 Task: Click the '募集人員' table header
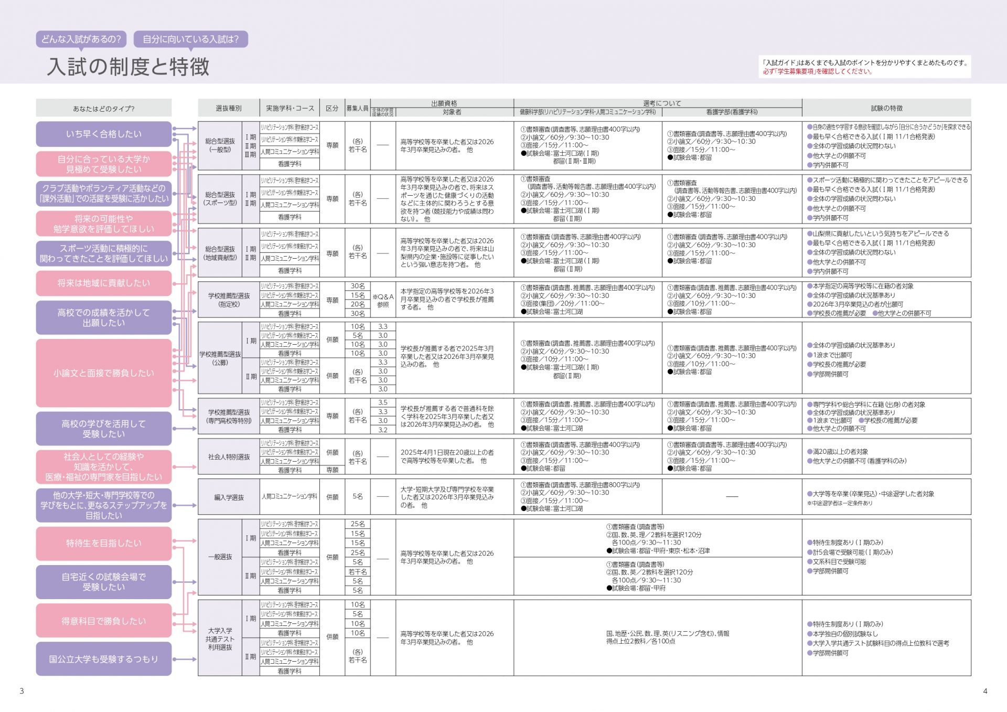tap(357, 108)
